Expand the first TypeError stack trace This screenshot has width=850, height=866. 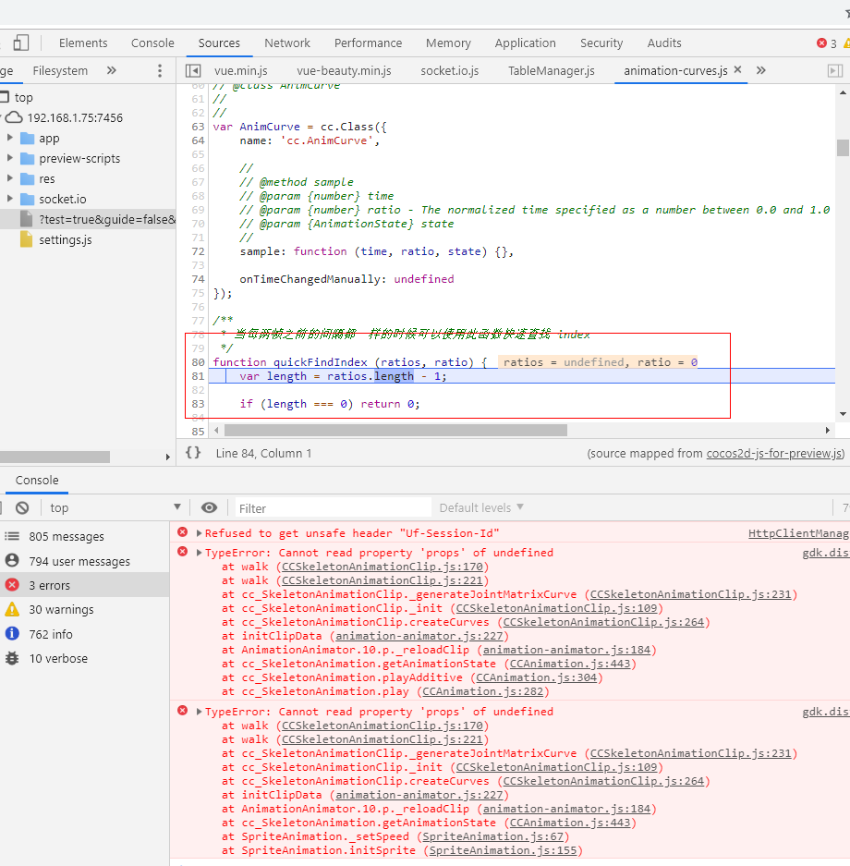pyautogui.click(x=199, y=553)
